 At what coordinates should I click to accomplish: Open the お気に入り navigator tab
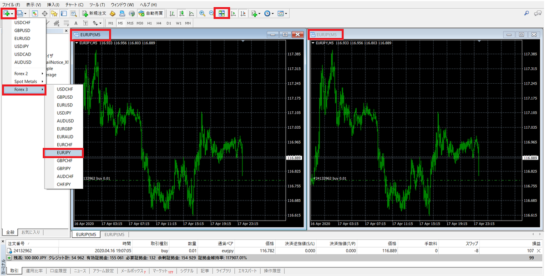31,232
